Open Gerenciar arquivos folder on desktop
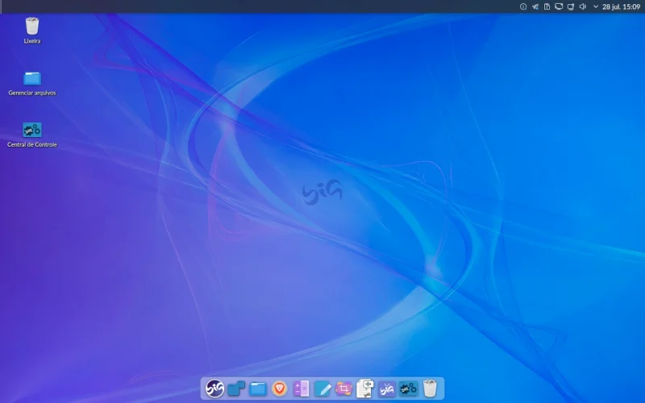Screen dimensions: 645x403 click(32, 78)
